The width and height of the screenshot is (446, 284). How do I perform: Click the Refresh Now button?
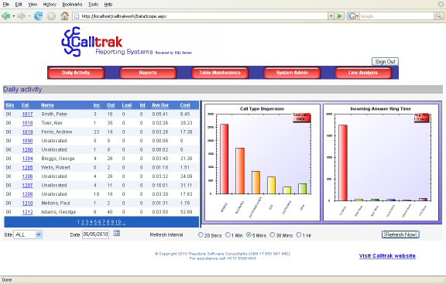point(400,234)
